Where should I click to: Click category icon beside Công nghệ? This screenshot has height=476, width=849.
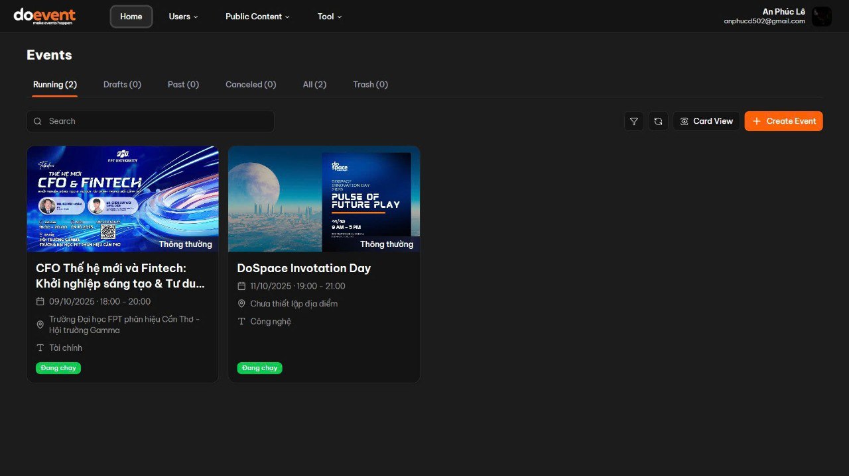[x=241, y=321]
